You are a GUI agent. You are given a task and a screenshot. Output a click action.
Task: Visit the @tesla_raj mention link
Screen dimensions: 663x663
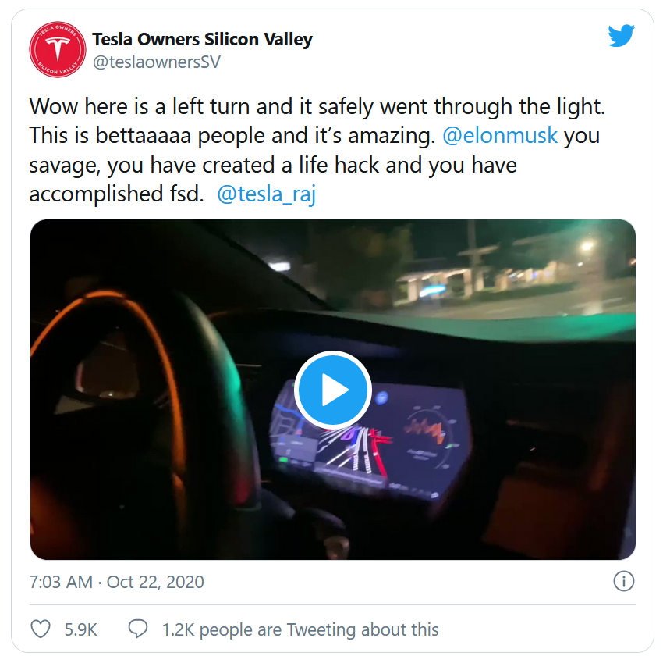[267, 194]
